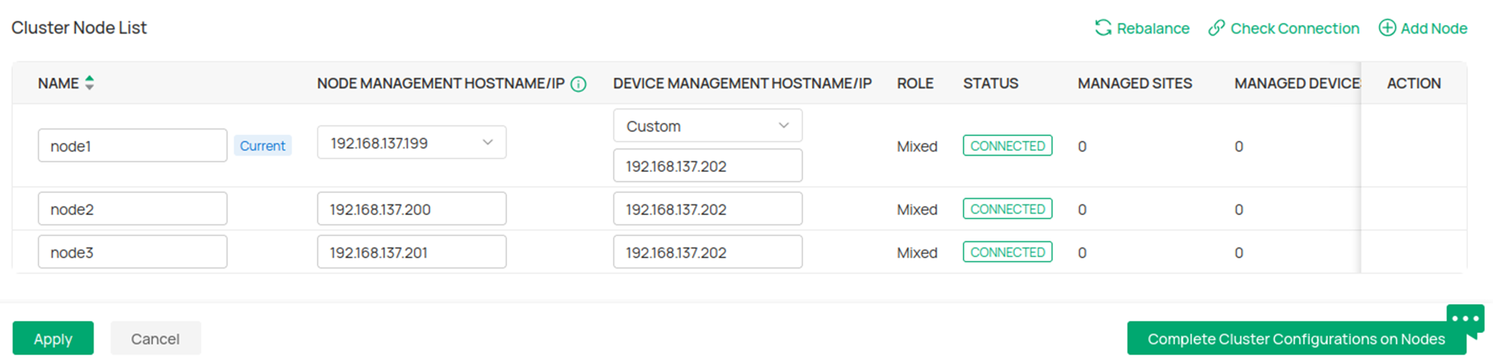Click node3 management IP 192.168.137.201 field
Viewport: 1493px width, 358px height.
[411, 252]
